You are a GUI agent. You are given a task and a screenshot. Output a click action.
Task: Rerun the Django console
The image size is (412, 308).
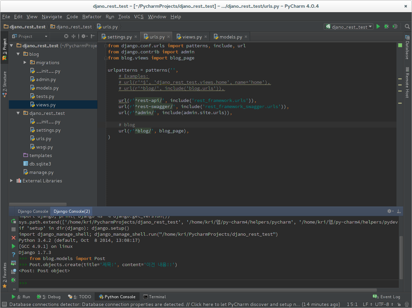pos(13,221)
